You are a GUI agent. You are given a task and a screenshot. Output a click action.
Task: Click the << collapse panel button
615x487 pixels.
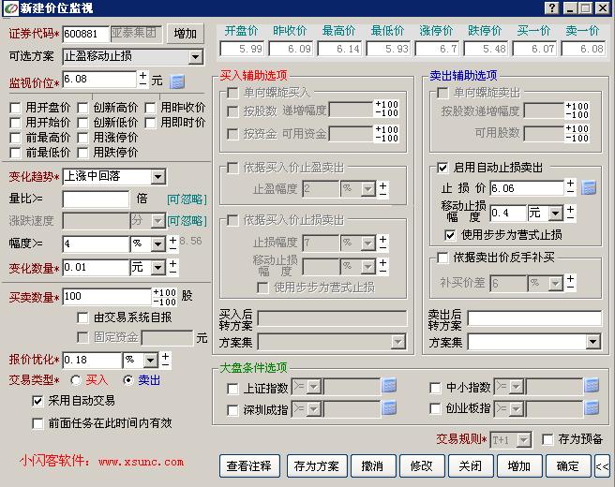(x=602, y=465)
